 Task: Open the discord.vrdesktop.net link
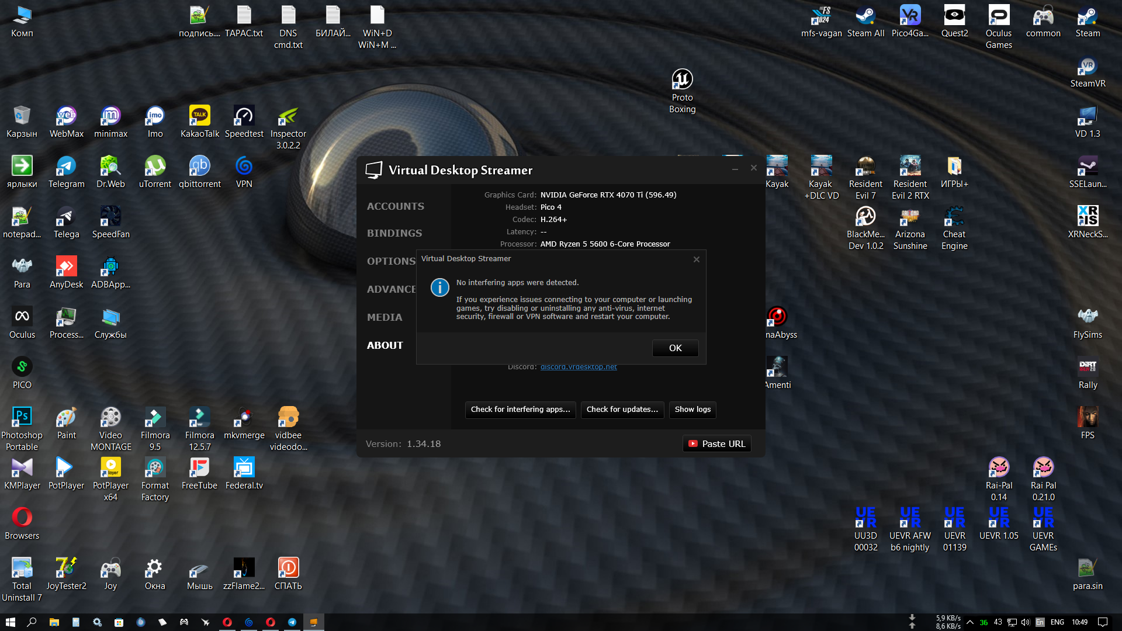(x=579, y=367)
